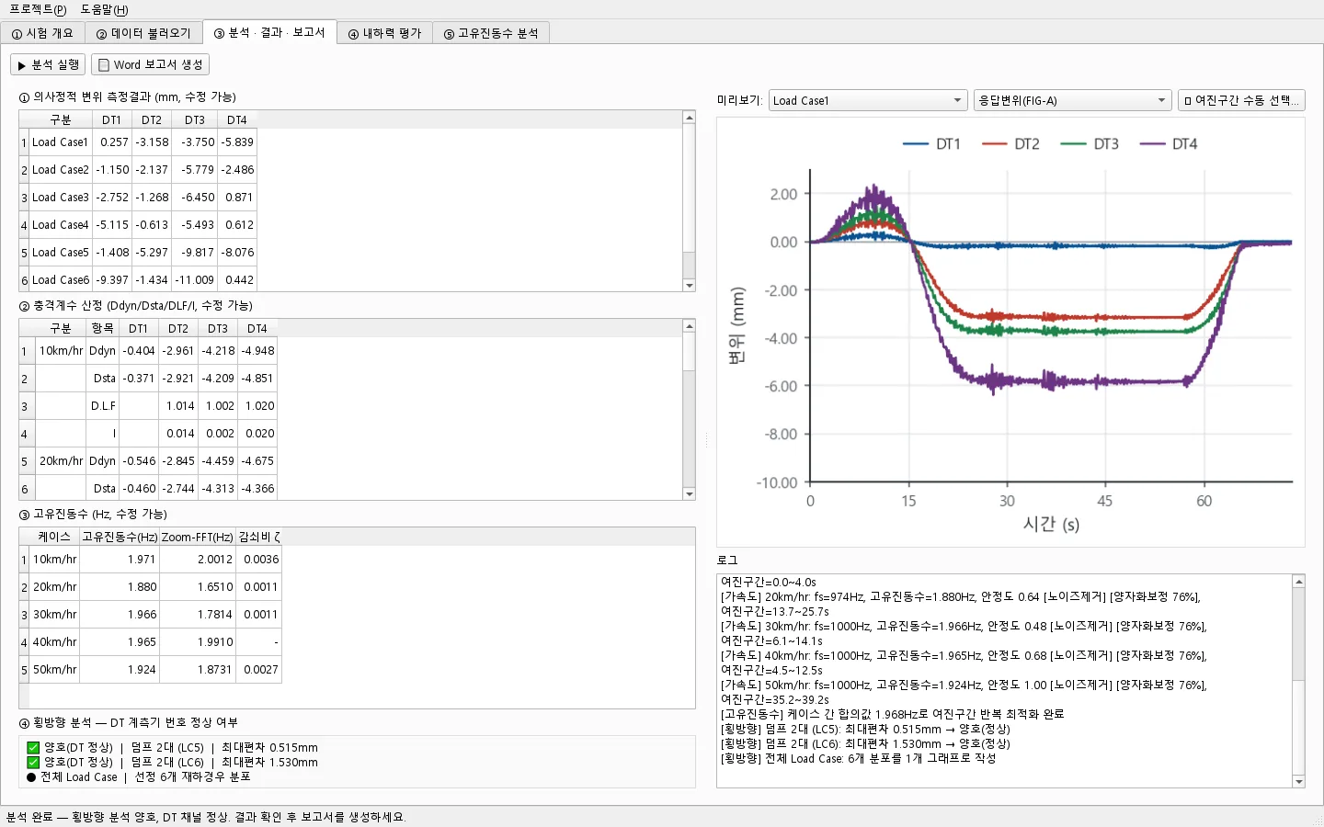This screenshot has width=1324, height=827.
Task: Click D.L.F DT2 cell 1.014
Action: click(177, 406)
